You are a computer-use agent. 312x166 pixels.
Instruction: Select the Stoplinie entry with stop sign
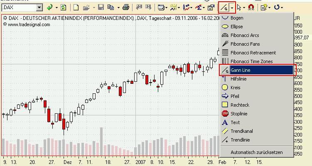point(256,114)
